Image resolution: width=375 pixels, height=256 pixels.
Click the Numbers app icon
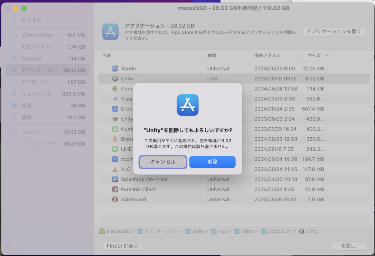point(115,129)
